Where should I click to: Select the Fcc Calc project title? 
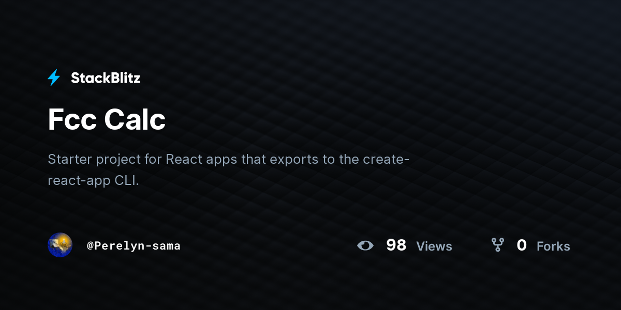tap(107, 119)
